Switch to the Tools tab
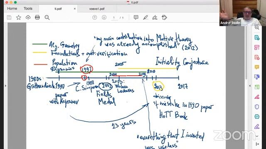The image size is (266, 149). pos(28,8)
